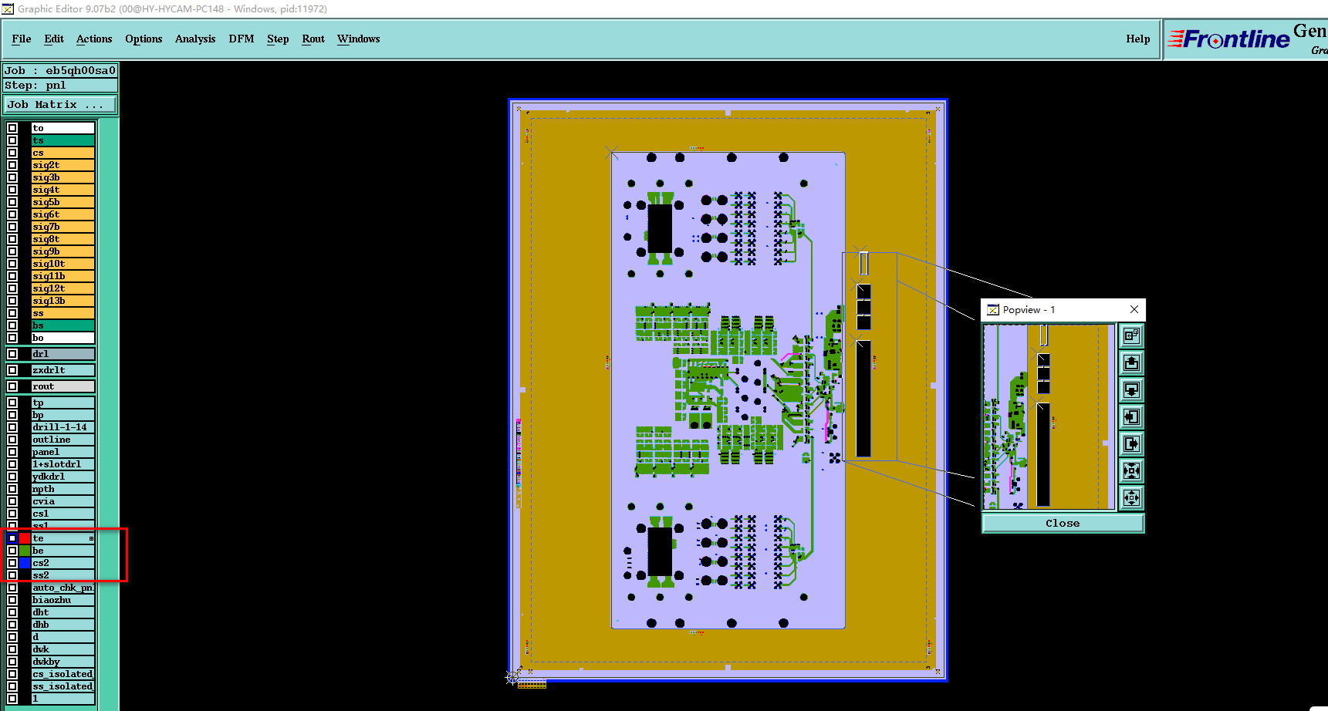Open the Job Matrix ... panel
Screen dimensions: 1328x711
click(x=61, y=104)
